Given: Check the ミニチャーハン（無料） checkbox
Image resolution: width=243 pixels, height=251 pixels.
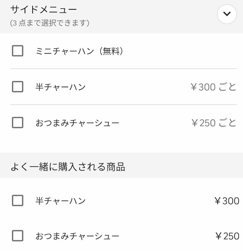Looking at the screenshot, I should (18, 51).
